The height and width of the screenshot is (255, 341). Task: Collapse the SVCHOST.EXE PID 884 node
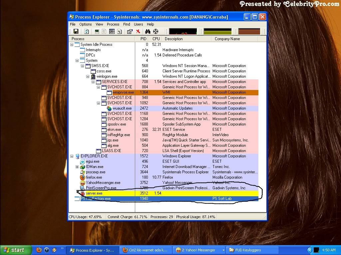[98, 87]
